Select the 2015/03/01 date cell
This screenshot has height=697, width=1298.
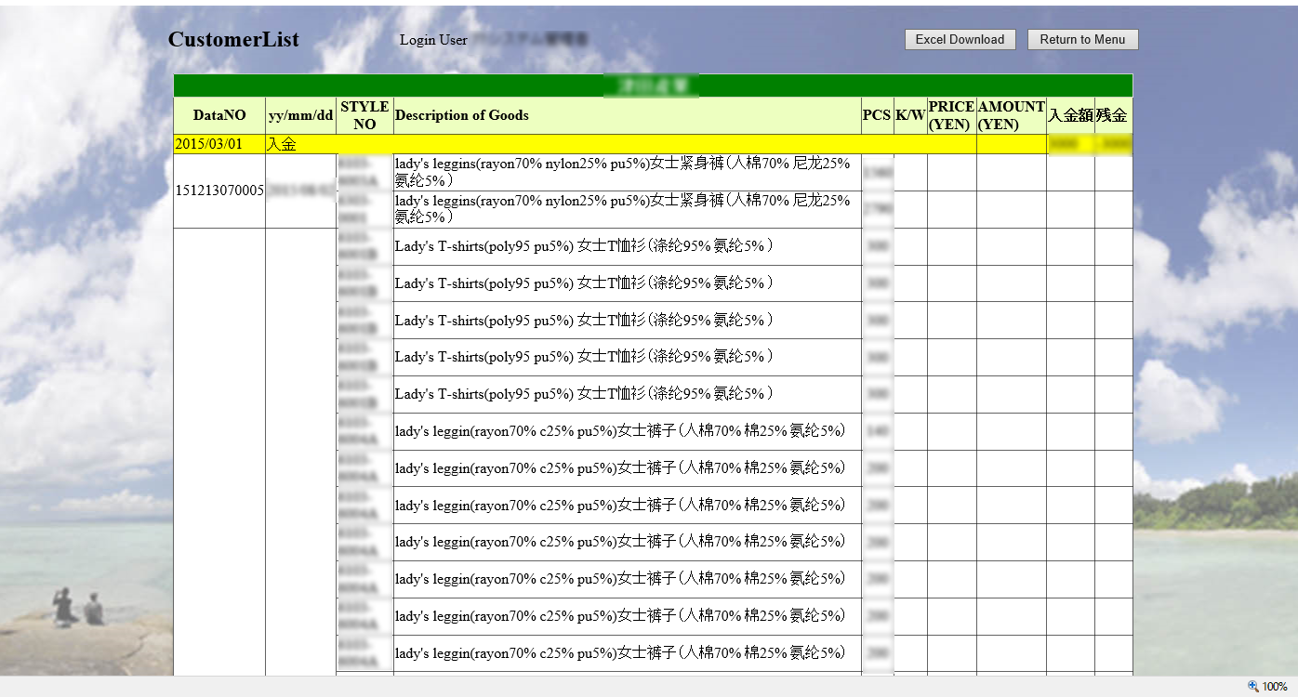(208, 144)
